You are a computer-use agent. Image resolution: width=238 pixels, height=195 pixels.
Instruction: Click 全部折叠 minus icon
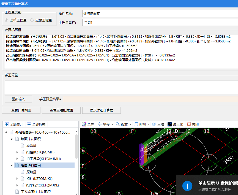click(x=29, y=124)
